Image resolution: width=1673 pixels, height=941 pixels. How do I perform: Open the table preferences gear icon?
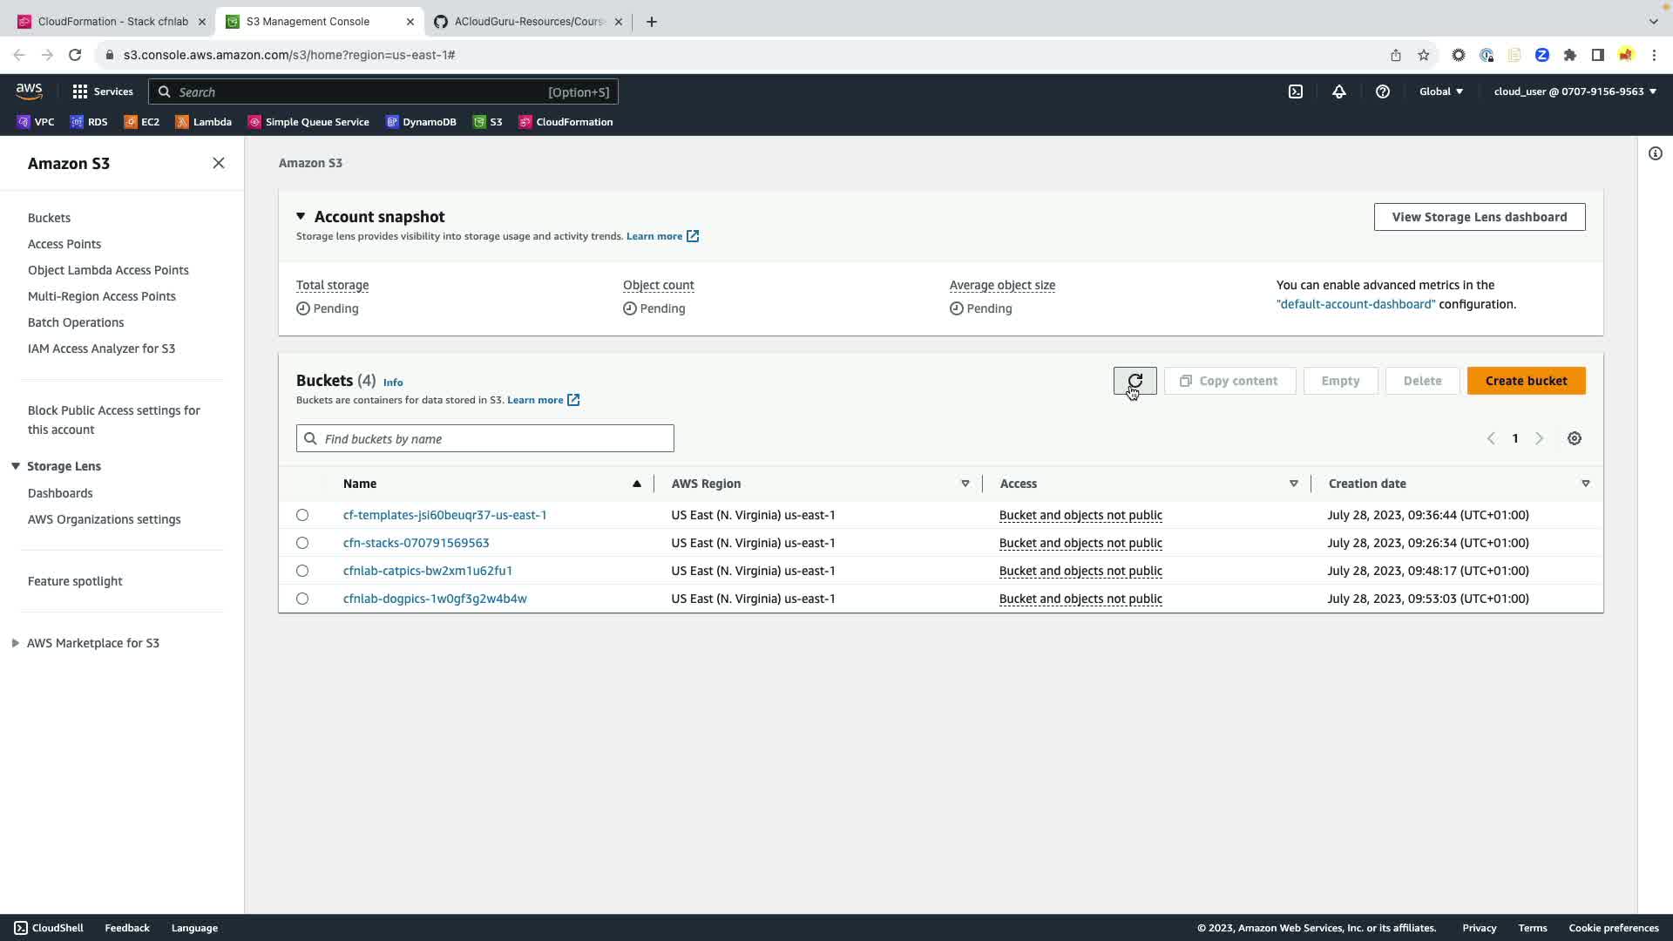1574,438
